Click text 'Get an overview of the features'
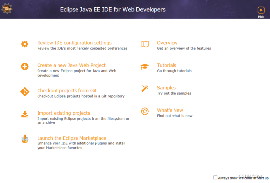The height and width of the screenshot is (183, 270). pyautogui.click(x=184, y=48)
